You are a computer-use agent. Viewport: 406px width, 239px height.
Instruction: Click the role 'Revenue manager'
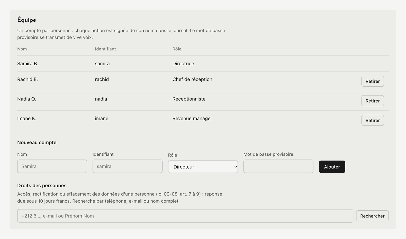click(192, 118)
